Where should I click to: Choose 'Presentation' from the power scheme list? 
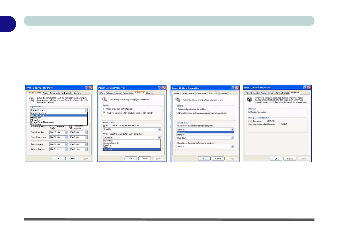59,118
